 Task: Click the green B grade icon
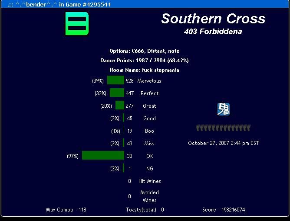coord(77,24)
